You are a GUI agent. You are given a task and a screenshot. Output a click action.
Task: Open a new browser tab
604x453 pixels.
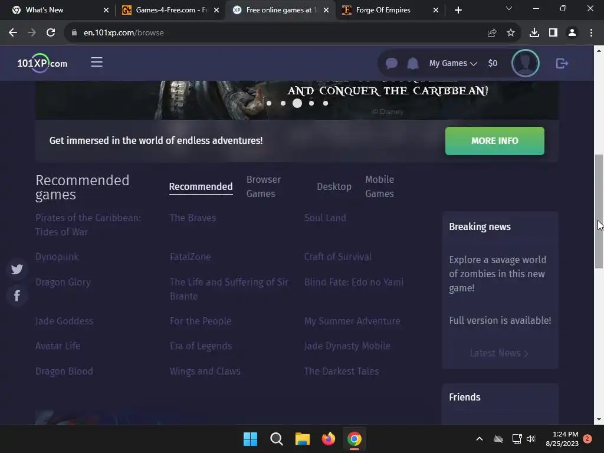[x=458, y=10]
